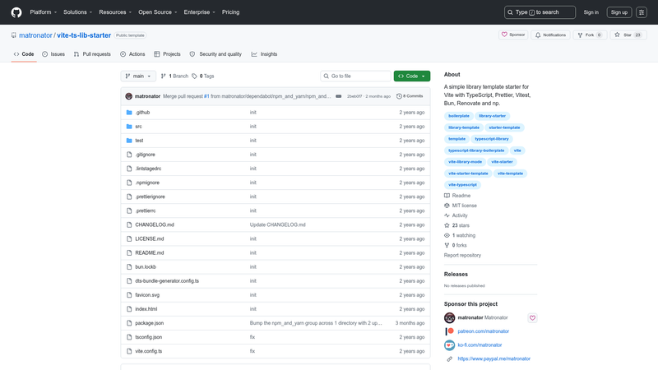Open the main branch dropdown

138,76
